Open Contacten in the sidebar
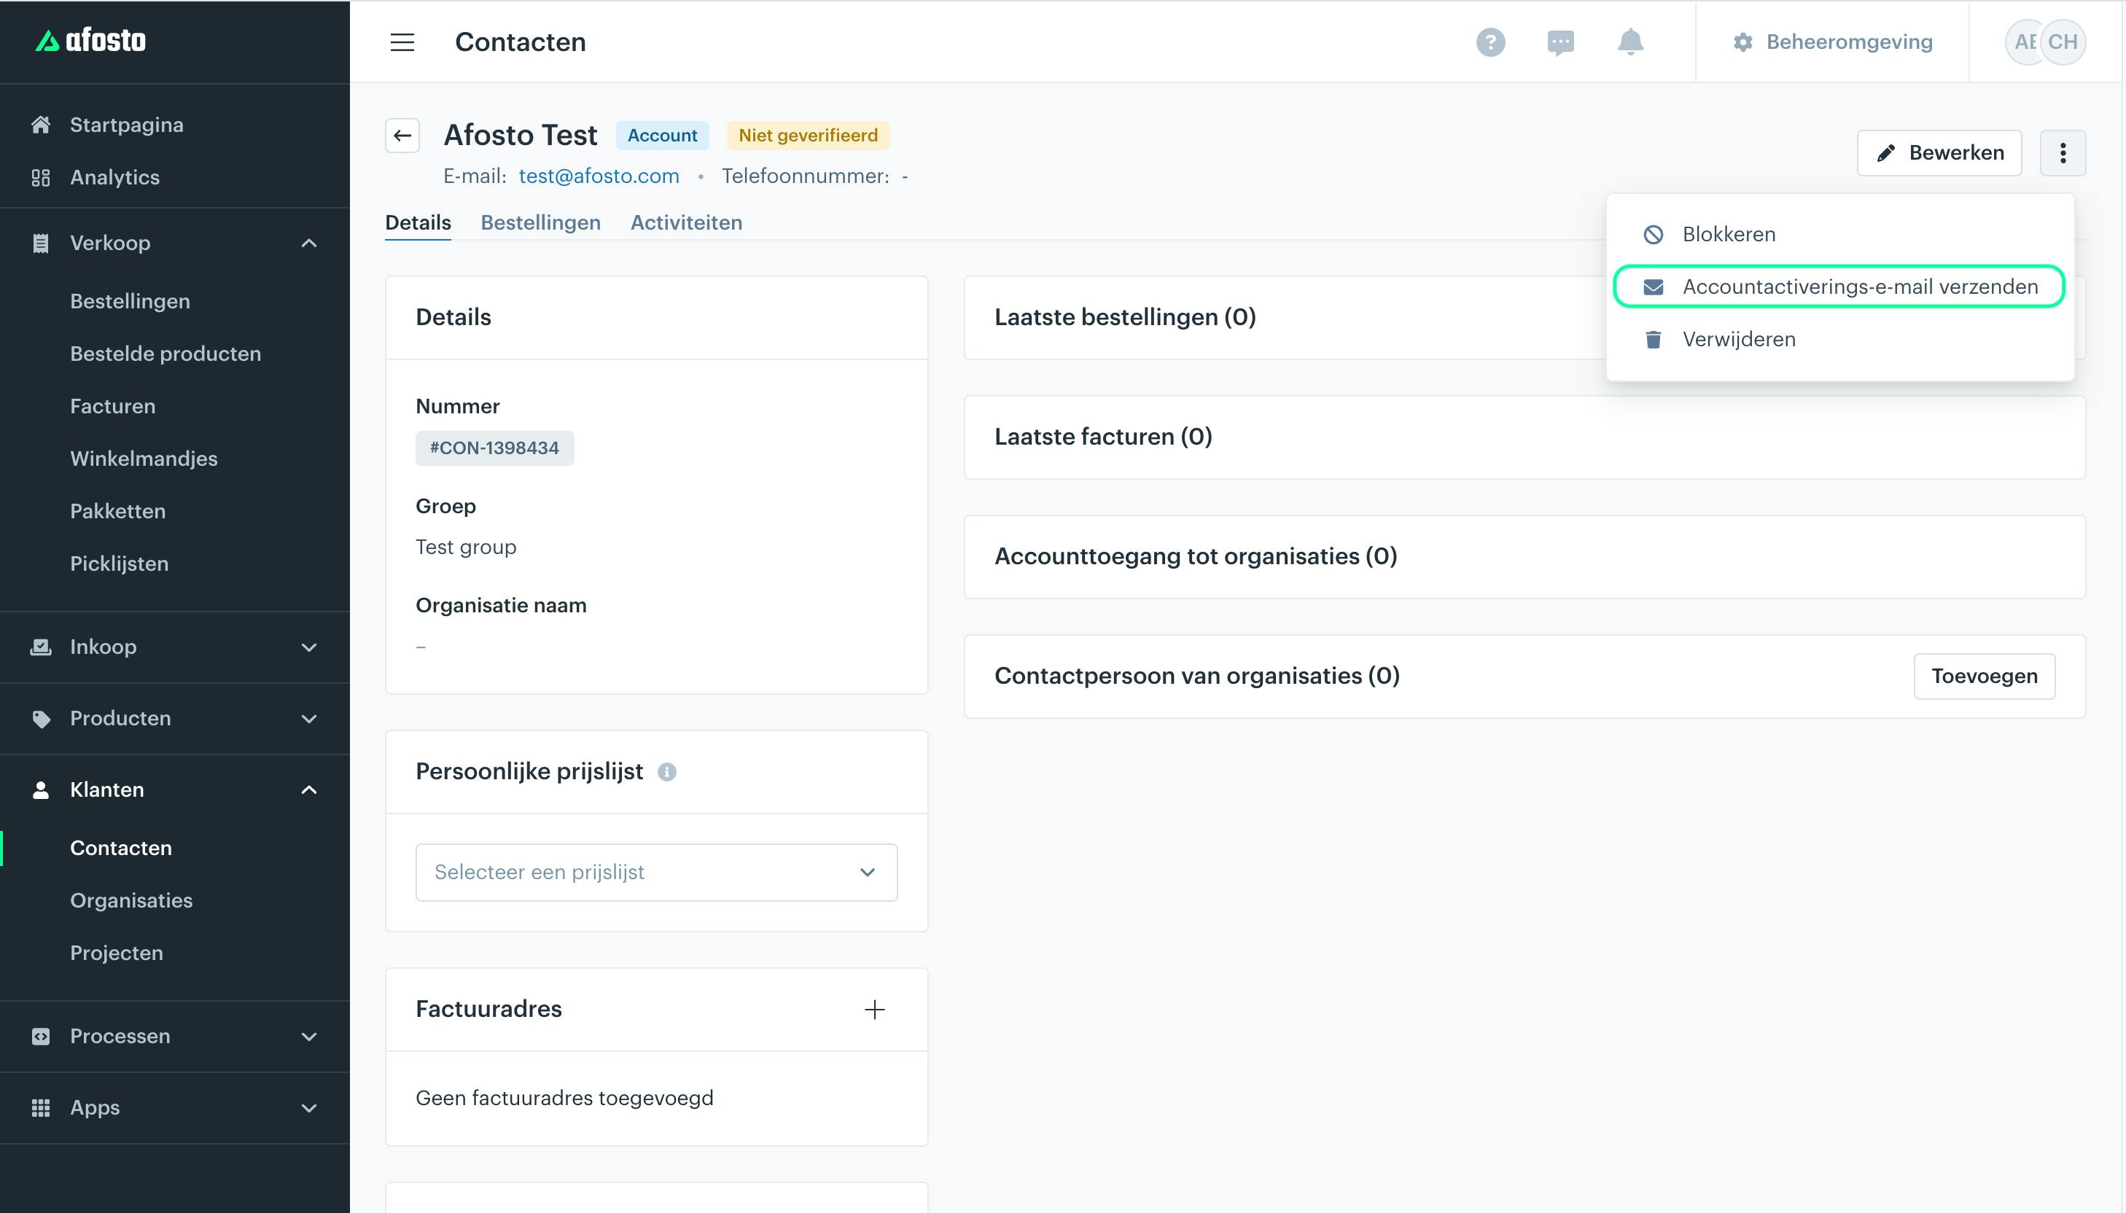 pos(121,848)
